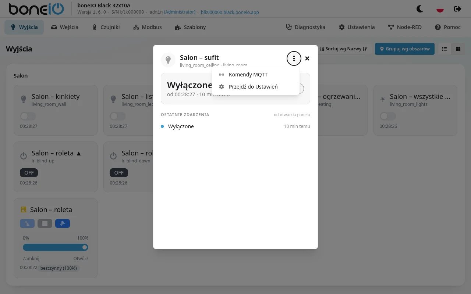This screenshot has width=471, height=294.
Task: Click the boneIO logo
Action: (36, 9)
